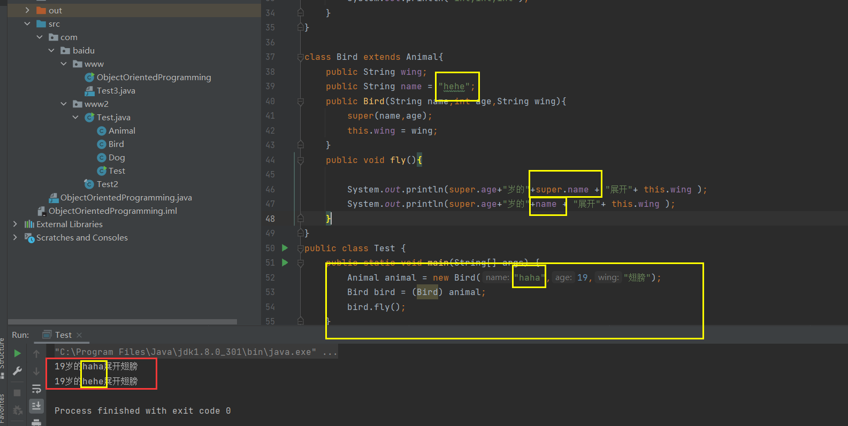This screenshot has width=848, height=426.
Task: Expand the out folder chevron
Action: click(27, 10)
